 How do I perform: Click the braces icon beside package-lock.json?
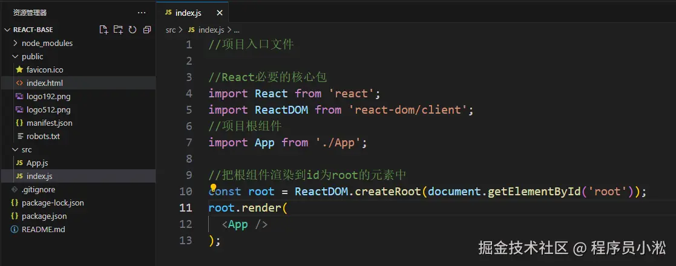tap(15, 203)
